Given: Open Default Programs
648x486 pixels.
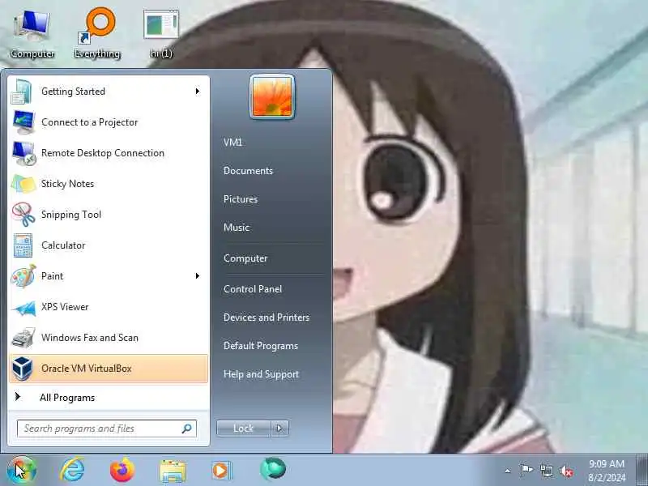Looking at the screenshot, I should (x=261, y=346).
